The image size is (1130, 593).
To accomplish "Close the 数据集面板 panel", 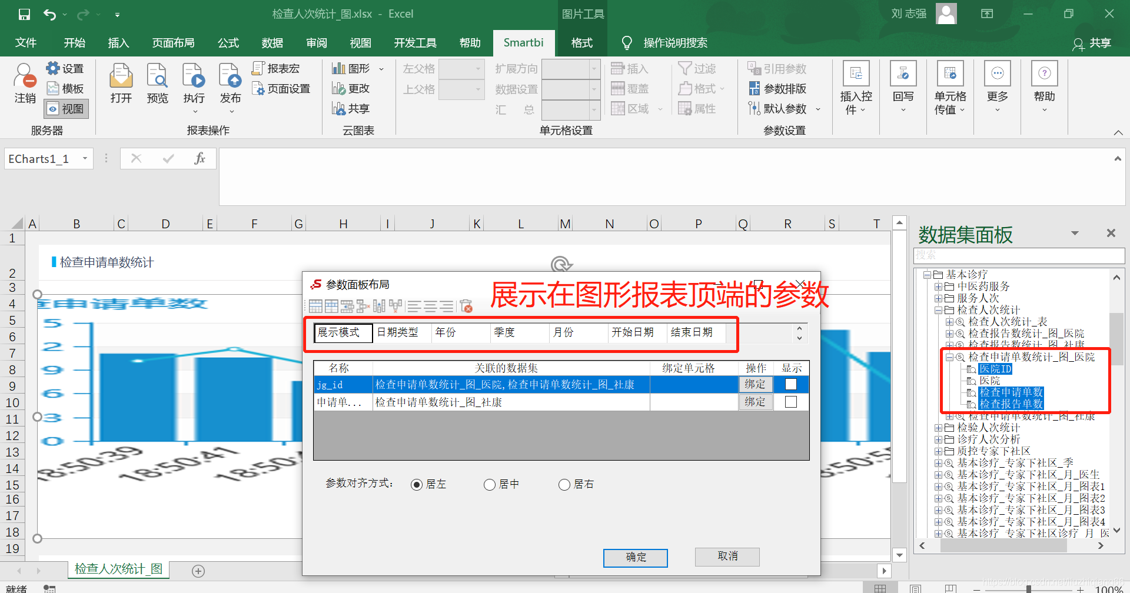I will click(x=1111, y=233).
